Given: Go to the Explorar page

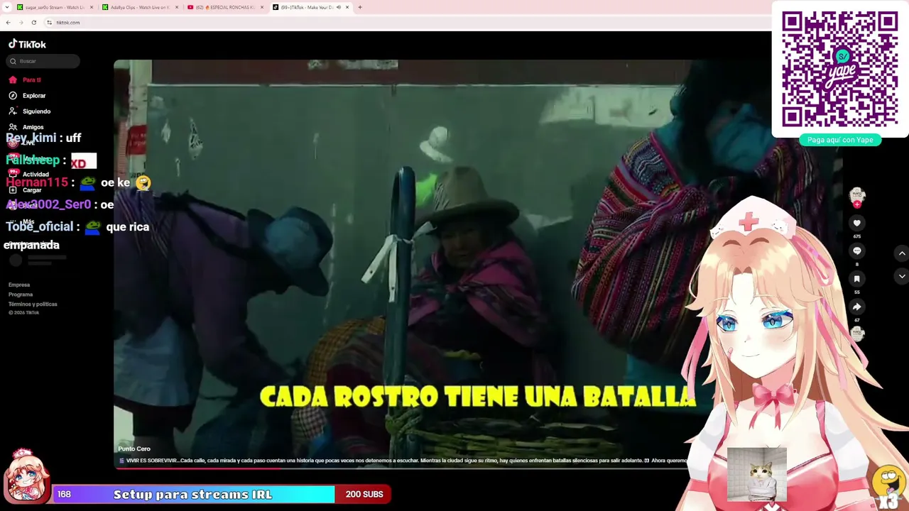Looking at the screenshot, I should 28,96.
